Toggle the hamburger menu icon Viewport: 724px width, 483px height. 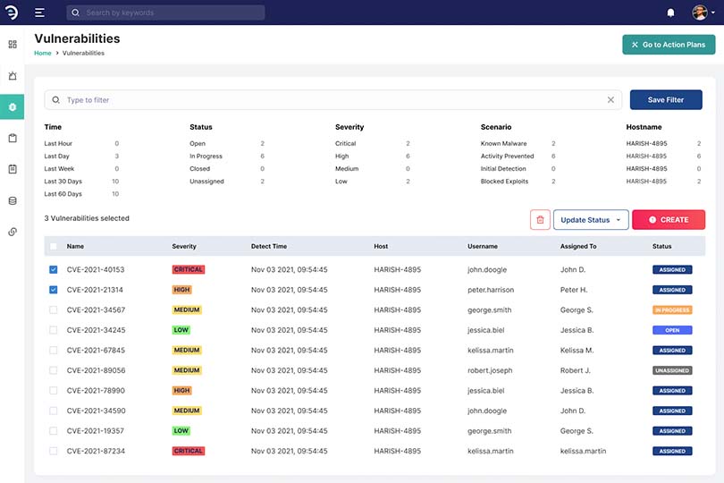tap(39, 13)
